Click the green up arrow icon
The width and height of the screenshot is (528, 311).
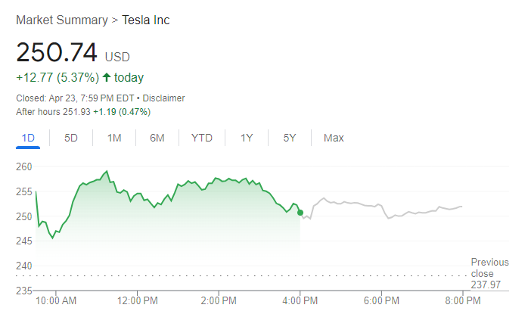tap(107, 77)
